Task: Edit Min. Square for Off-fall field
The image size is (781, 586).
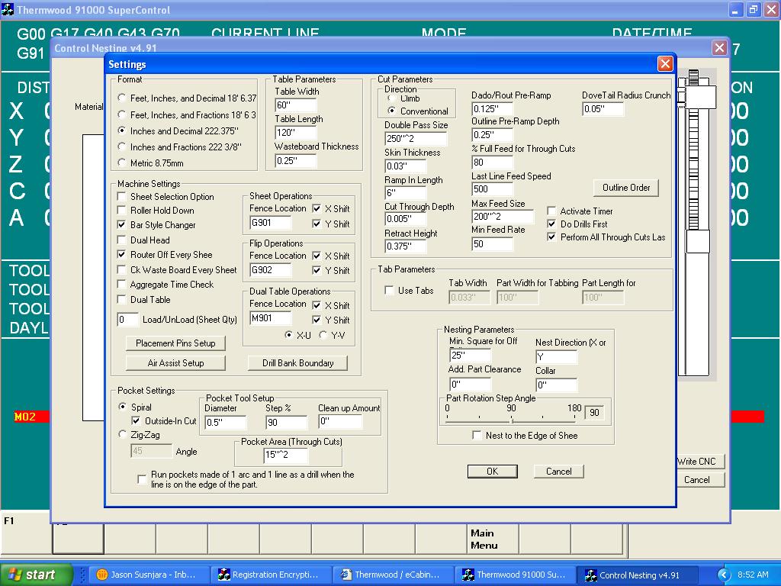Action: [470, 355]
